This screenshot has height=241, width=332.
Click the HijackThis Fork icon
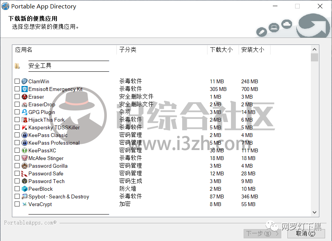[x=25, y=120]
